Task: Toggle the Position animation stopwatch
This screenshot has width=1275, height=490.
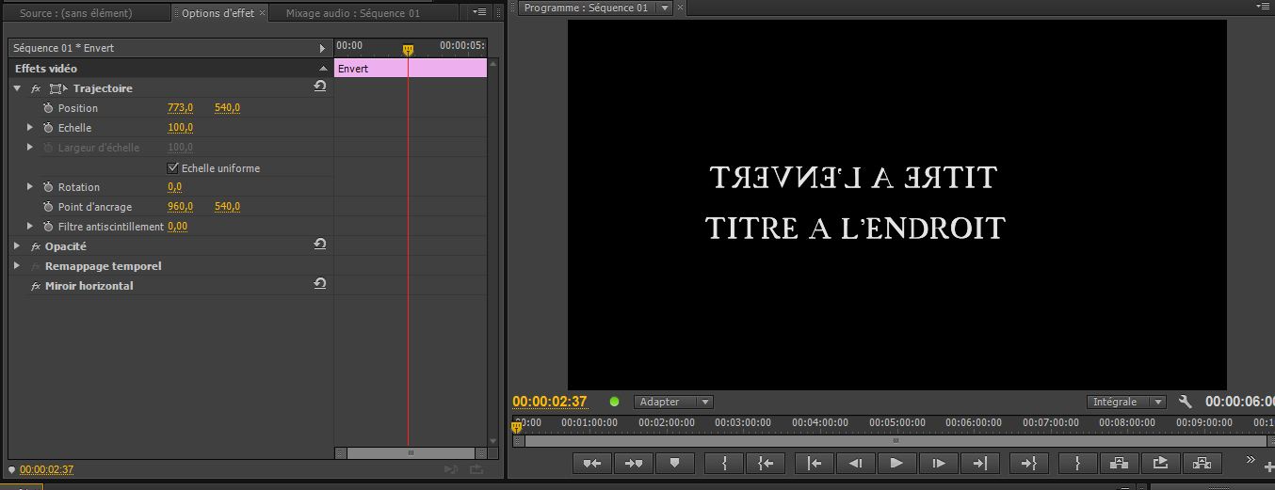Action: pyautogui.click(x=48, y=108)
